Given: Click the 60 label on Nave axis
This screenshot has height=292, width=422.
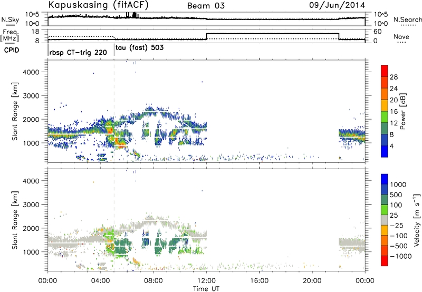Looking at the screenshot, I should tap(378, 32).
